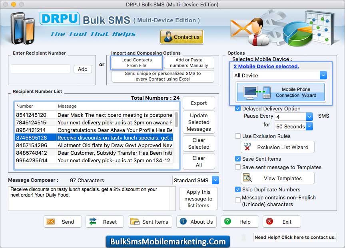Image resolution: width=345 pixels, height=248 pixels.
Task: Click 'Dear Mack The next board meeting' message
Action: coord(115,115)
